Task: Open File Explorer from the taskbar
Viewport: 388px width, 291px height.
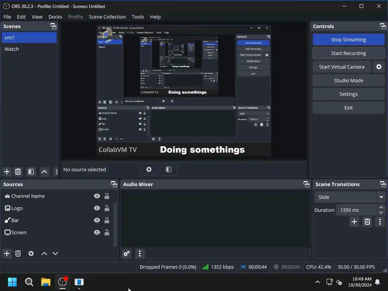Action: point(46,282)
